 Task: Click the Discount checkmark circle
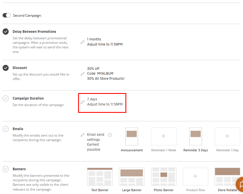[6, 68]
